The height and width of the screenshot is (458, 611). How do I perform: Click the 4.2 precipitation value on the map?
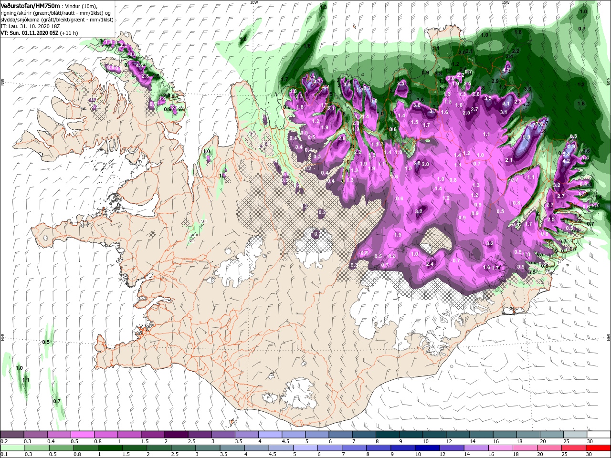567,161
